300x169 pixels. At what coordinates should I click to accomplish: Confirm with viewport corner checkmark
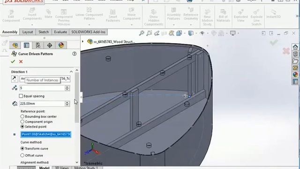(274, 42)
